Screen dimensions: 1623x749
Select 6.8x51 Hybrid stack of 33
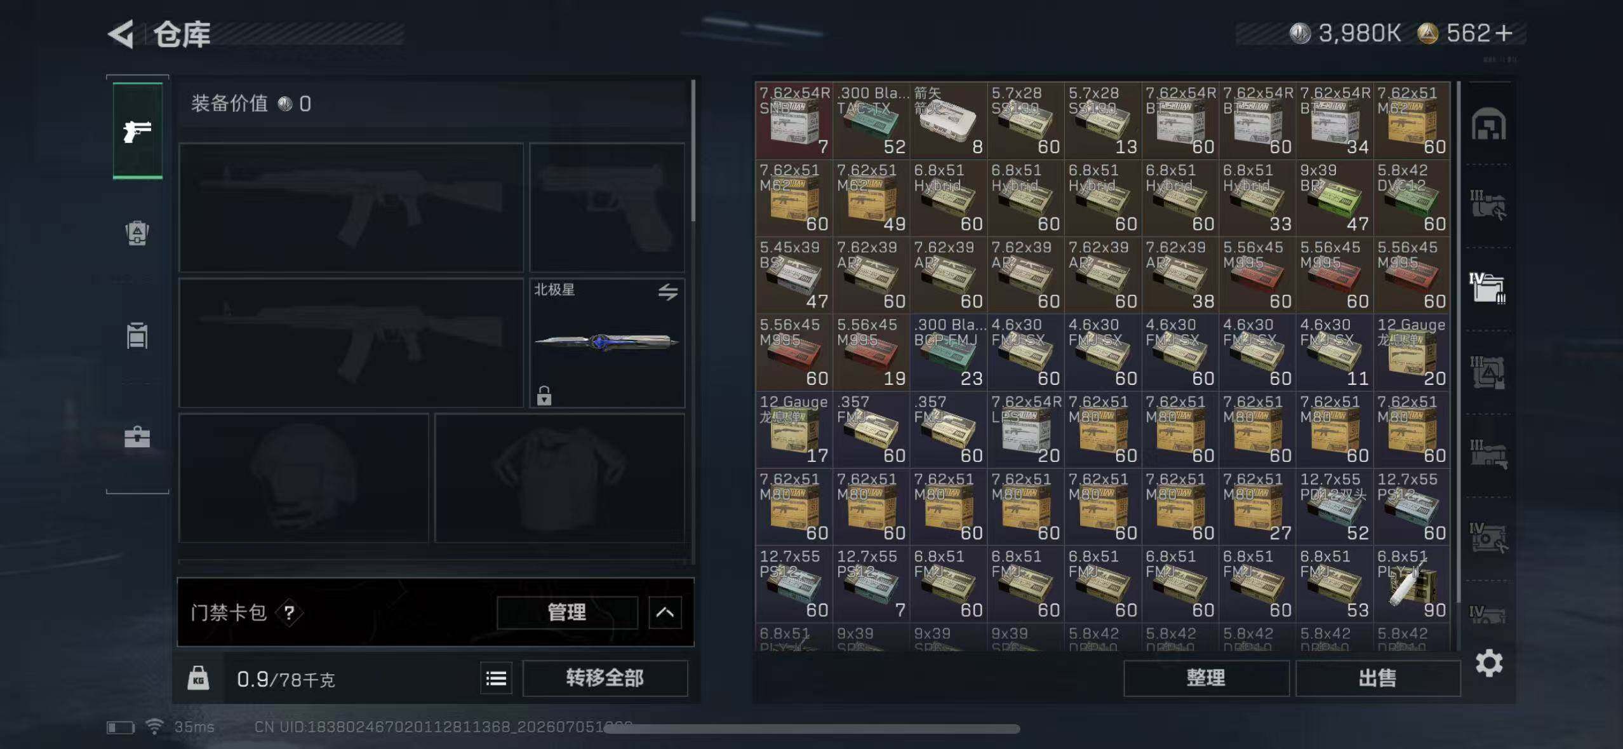click(x=1257, y=198)
